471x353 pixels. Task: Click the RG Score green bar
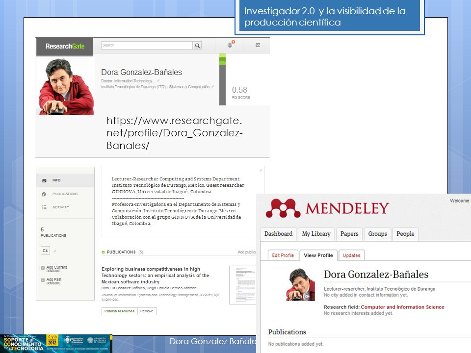point(222,79)
